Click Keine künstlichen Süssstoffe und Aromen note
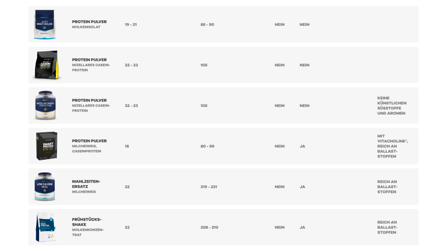Screen dimensions: 447x251 [392, 105]
